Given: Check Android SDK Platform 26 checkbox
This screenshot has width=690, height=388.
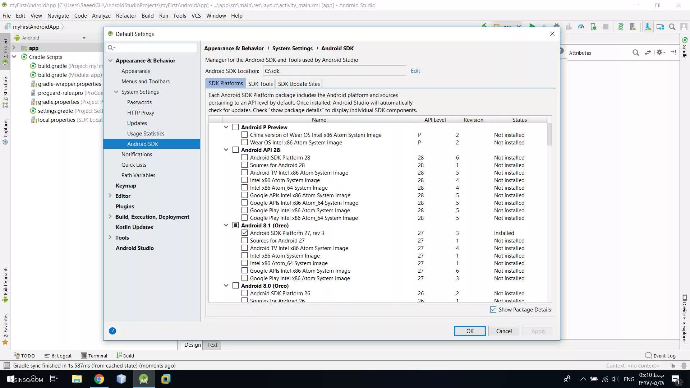Looking at the screenshot, I should click(245, 293).
